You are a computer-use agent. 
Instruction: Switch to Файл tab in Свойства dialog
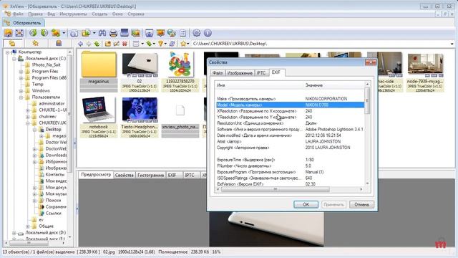[x=218, y=73]
